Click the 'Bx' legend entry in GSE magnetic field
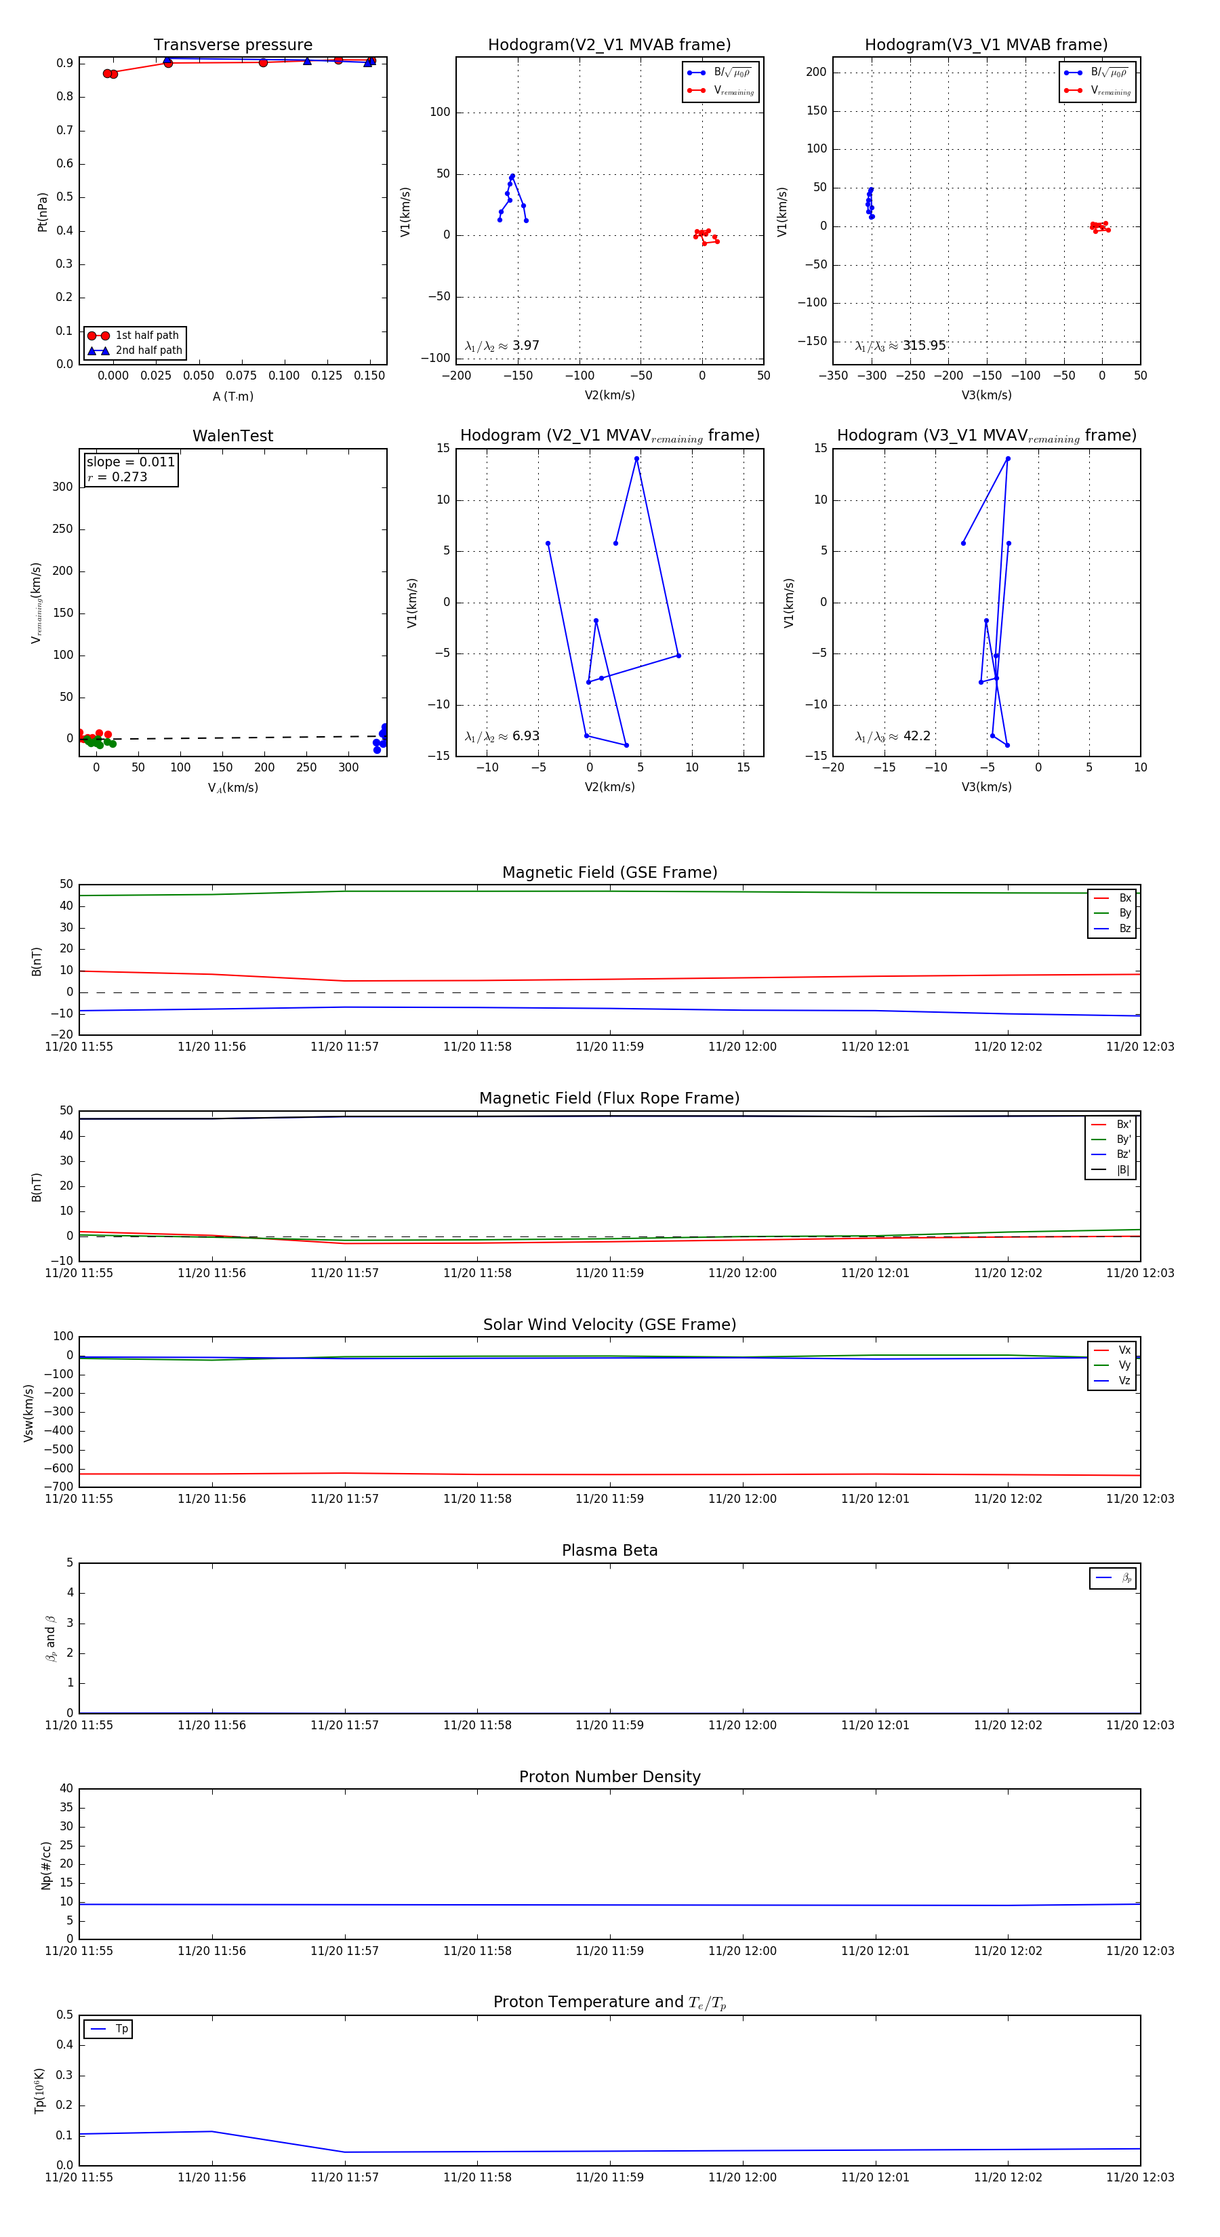 point(1112,898)
